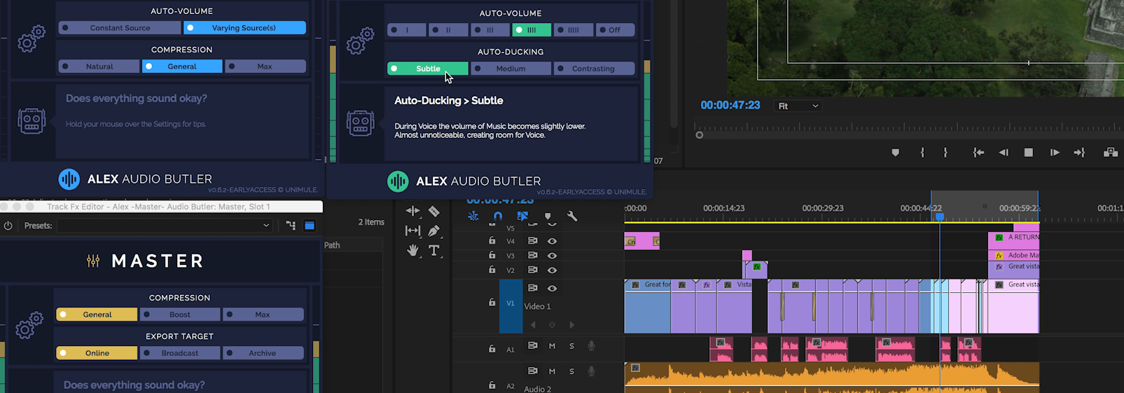
Task: Add marker from timeline header
Action: (x=548, y=216)
